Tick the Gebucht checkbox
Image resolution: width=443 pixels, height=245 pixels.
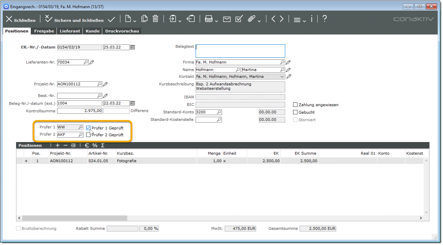click(x=296, y=112)
